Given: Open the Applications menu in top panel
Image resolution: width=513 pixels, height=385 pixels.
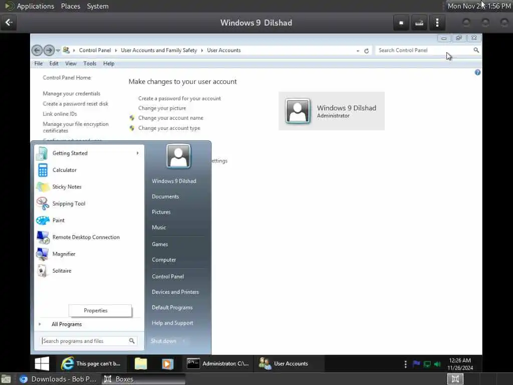Looking at the screenshot, I should click(36, 6).
